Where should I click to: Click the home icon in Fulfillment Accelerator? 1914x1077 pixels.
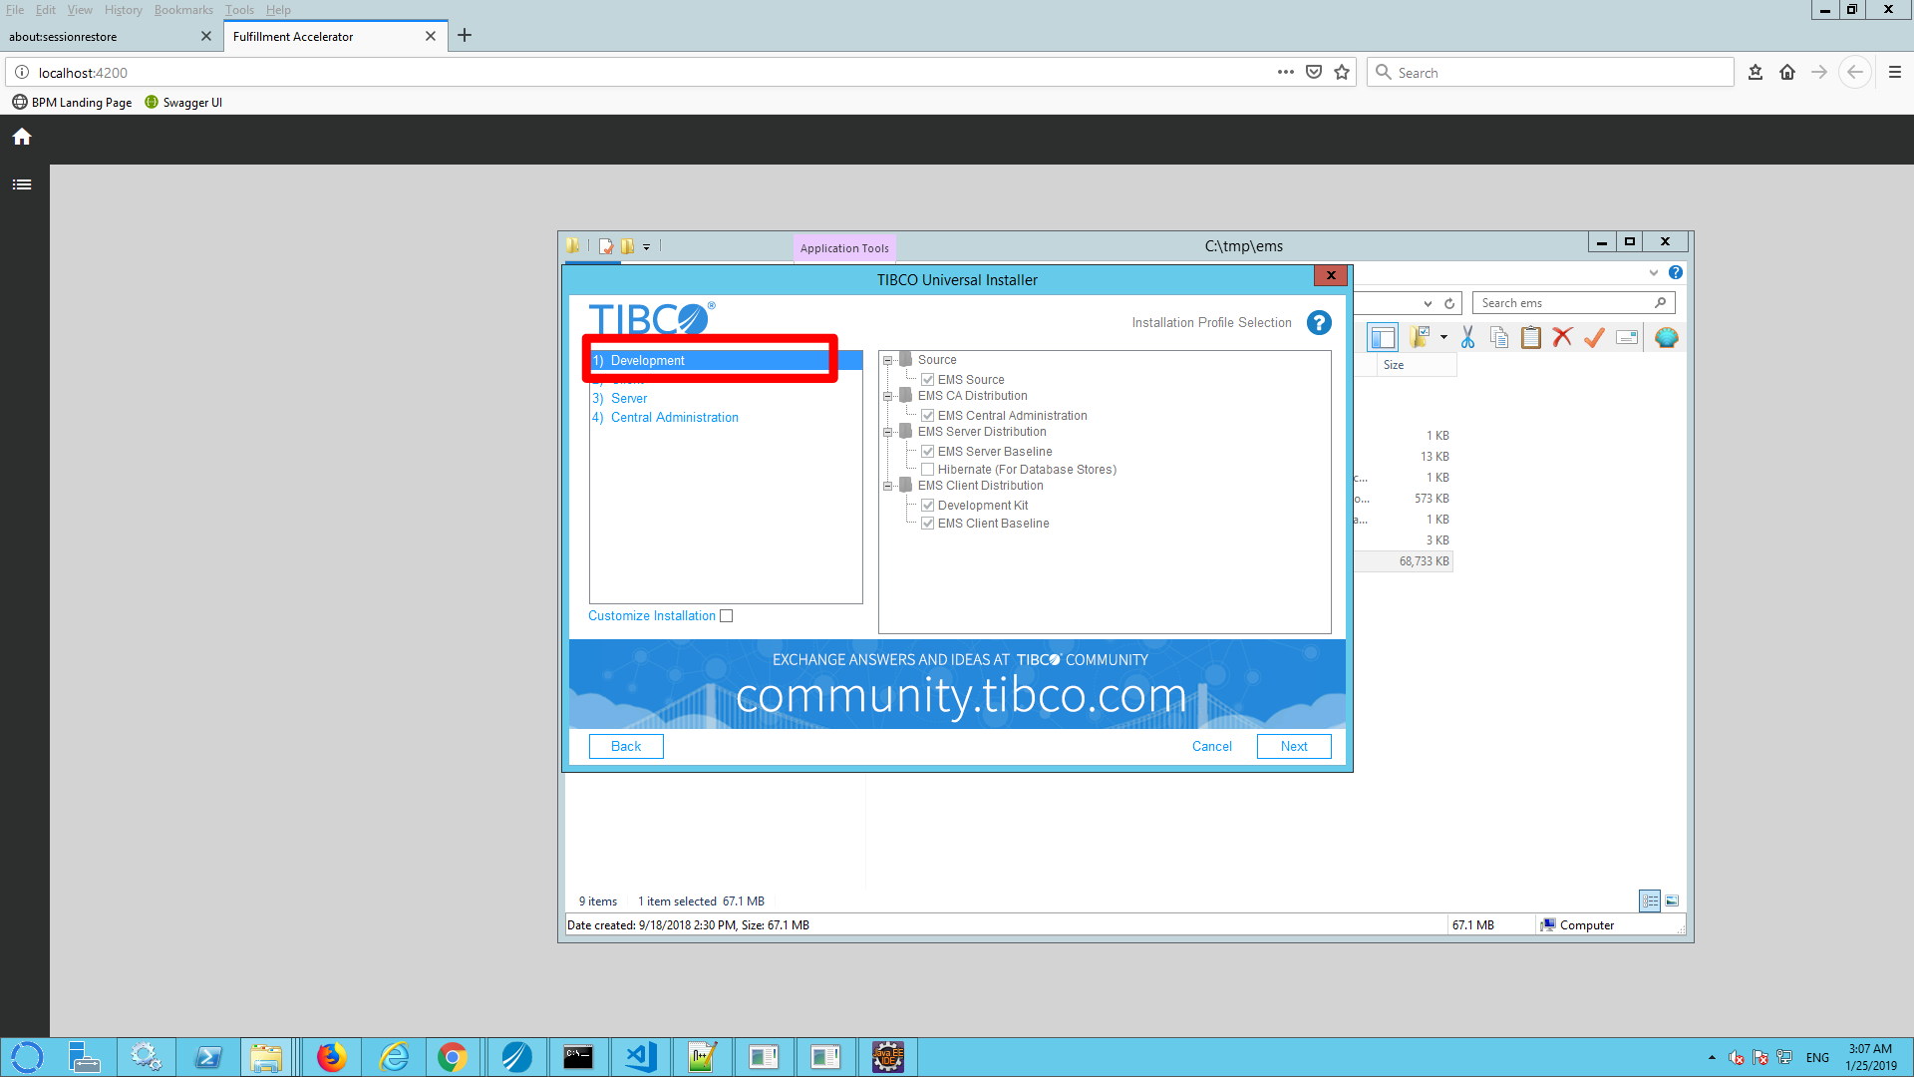tap(22, 137)
